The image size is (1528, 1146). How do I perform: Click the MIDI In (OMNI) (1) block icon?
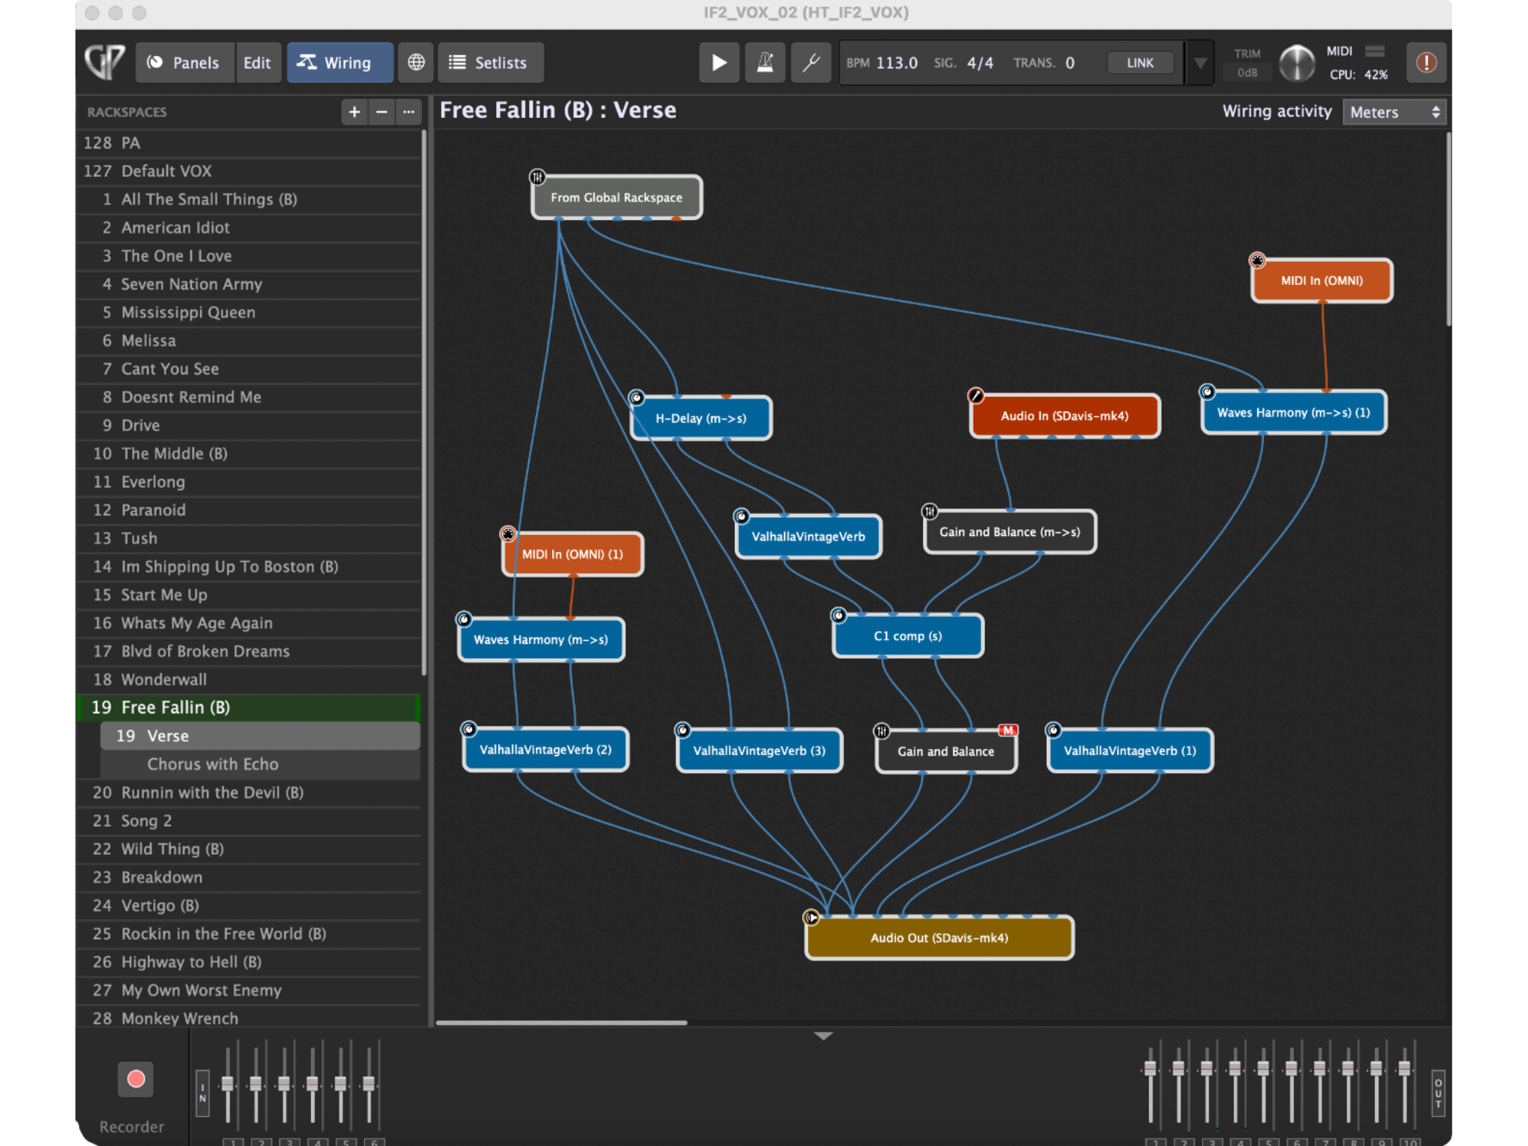[x=507, y=534]
